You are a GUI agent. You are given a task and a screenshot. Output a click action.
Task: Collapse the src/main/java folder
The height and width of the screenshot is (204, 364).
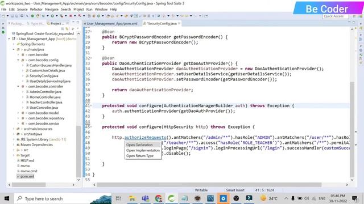[14, 49]
